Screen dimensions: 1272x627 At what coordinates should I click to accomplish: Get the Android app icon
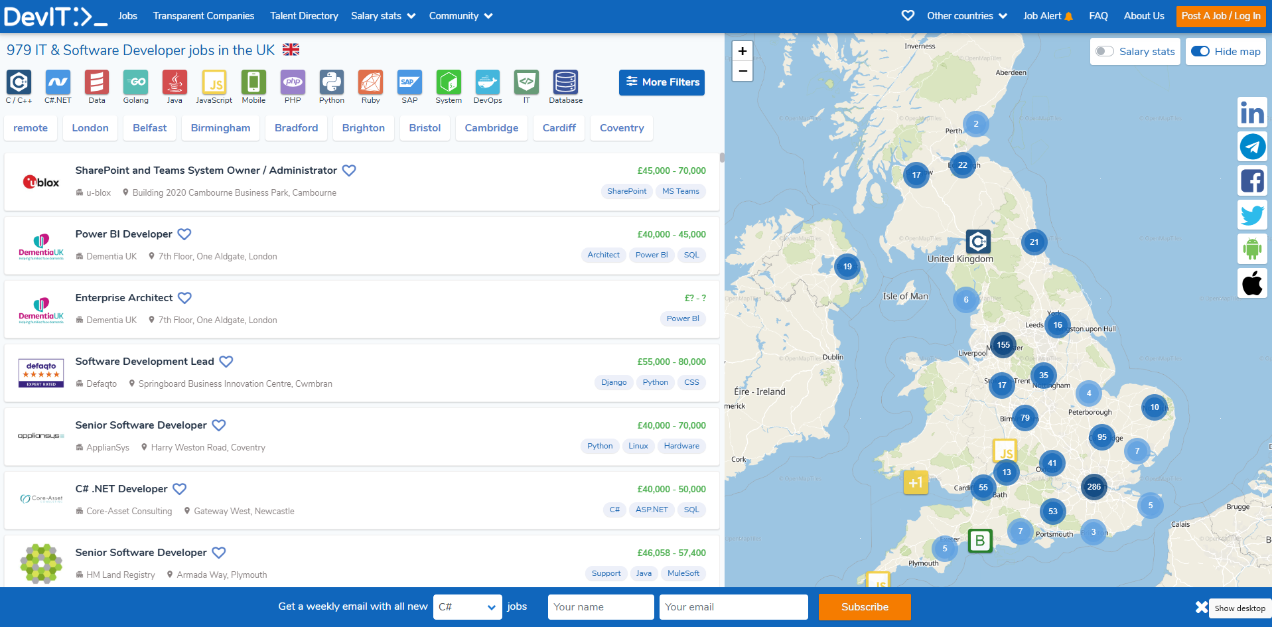pos(1253,249)
